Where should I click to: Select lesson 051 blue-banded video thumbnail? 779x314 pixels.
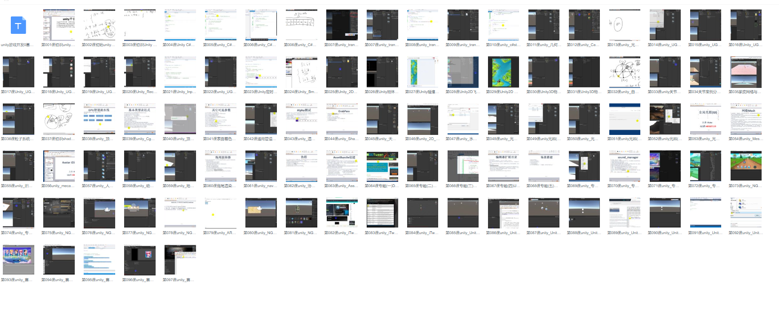(624, 119)
